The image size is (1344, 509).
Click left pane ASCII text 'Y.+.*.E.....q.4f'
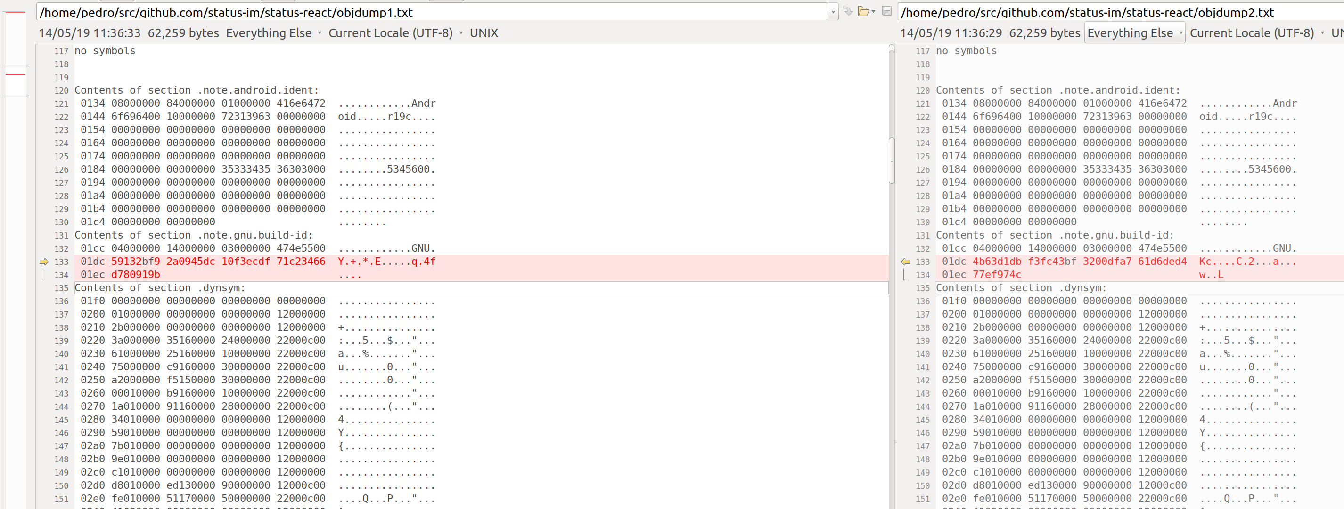pyautogui.click(x=386, y=262)
